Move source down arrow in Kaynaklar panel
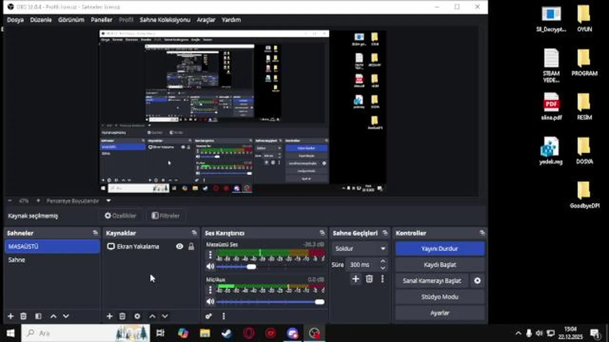The width and height of the screenshot is (609, 342). (x=165, y=316)
